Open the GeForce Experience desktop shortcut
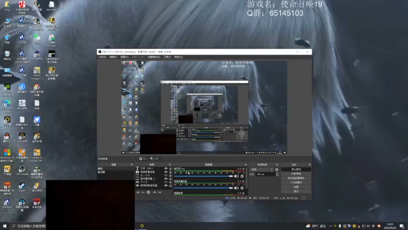 pos(7,90)
